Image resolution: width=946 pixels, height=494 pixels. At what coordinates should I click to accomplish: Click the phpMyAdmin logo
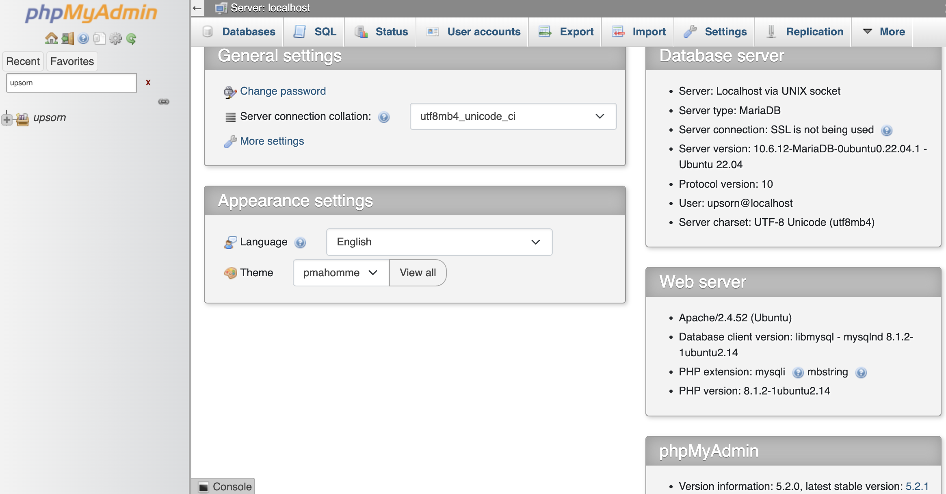pyautogui.click(x=91, y=13)
